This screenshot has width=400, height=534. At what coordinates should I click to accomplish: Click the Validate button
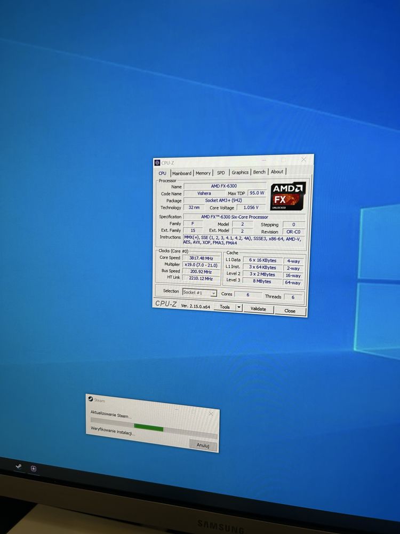(258, 309)
